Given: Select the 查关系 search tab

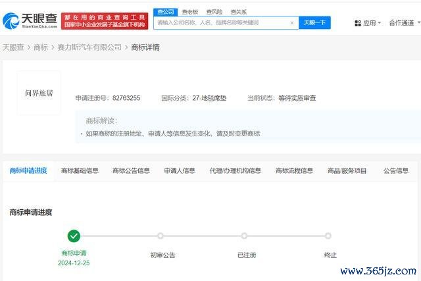Looking at the screenshot, I should pyautogui.click(x=238, y=12).
